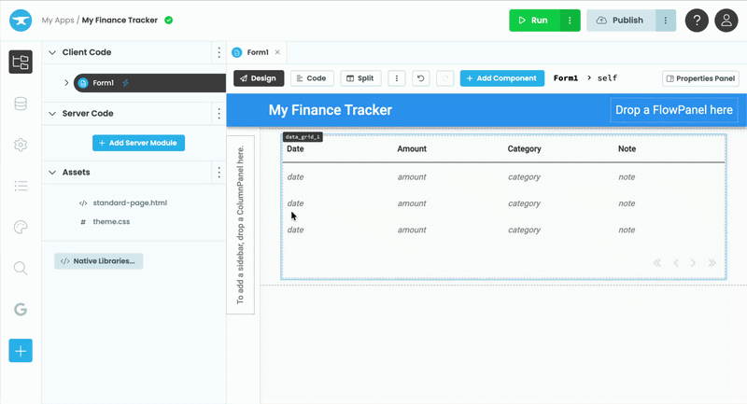The width and height of the screenshot is (747, 404).
Task: Select the Form1 editor tab
Action: (258, 52)
